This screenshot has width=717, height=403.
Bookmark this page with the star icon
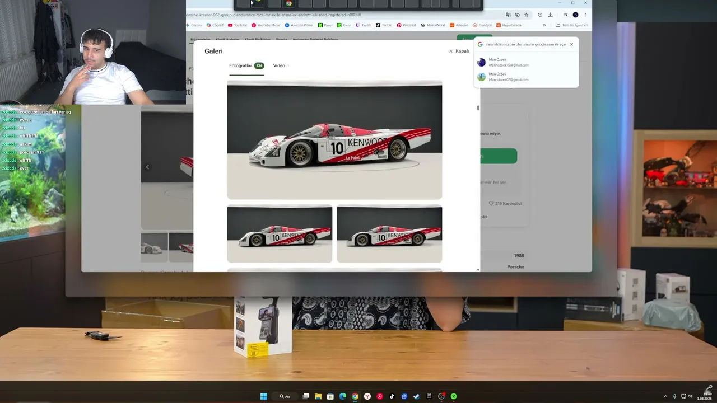point(526,15)
